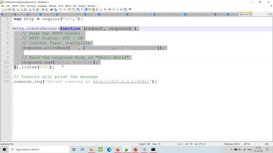
Task: Open notification center on taskbar
Action: pos(267,149)
